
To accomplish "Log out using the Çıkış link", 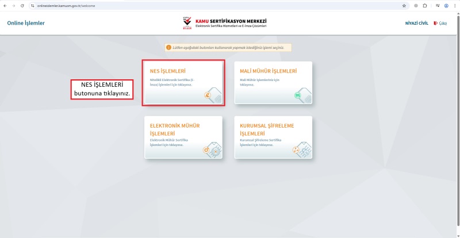I will coord(442,23).
